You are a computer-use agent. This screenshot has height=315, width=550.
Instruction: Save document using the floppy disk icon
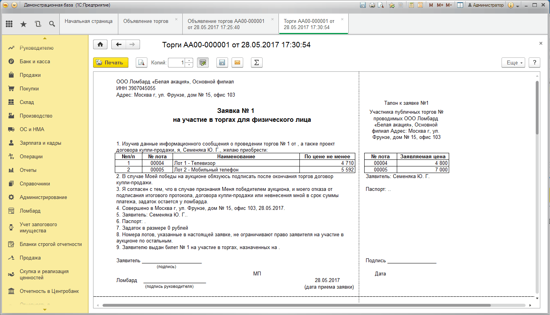[x=222, y=62]
